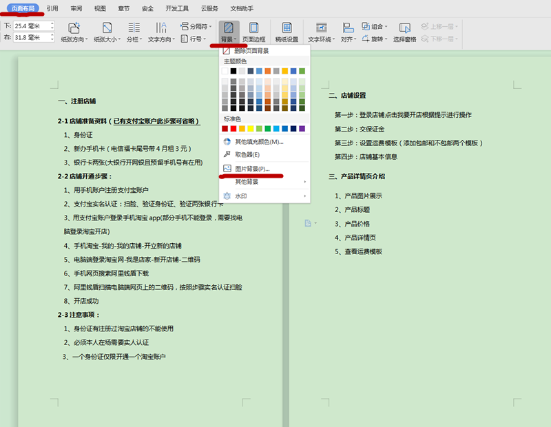Switch to the 审阅 tab

(x=76, y=8)
